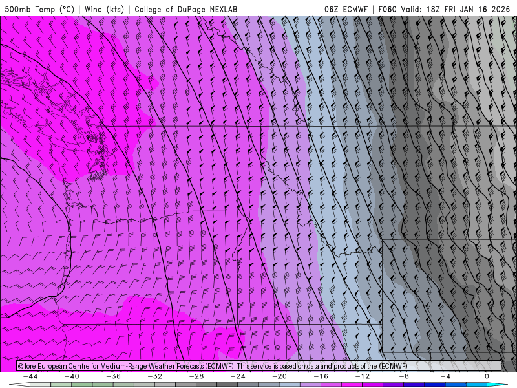Click the -12 colorbar label

363,376
